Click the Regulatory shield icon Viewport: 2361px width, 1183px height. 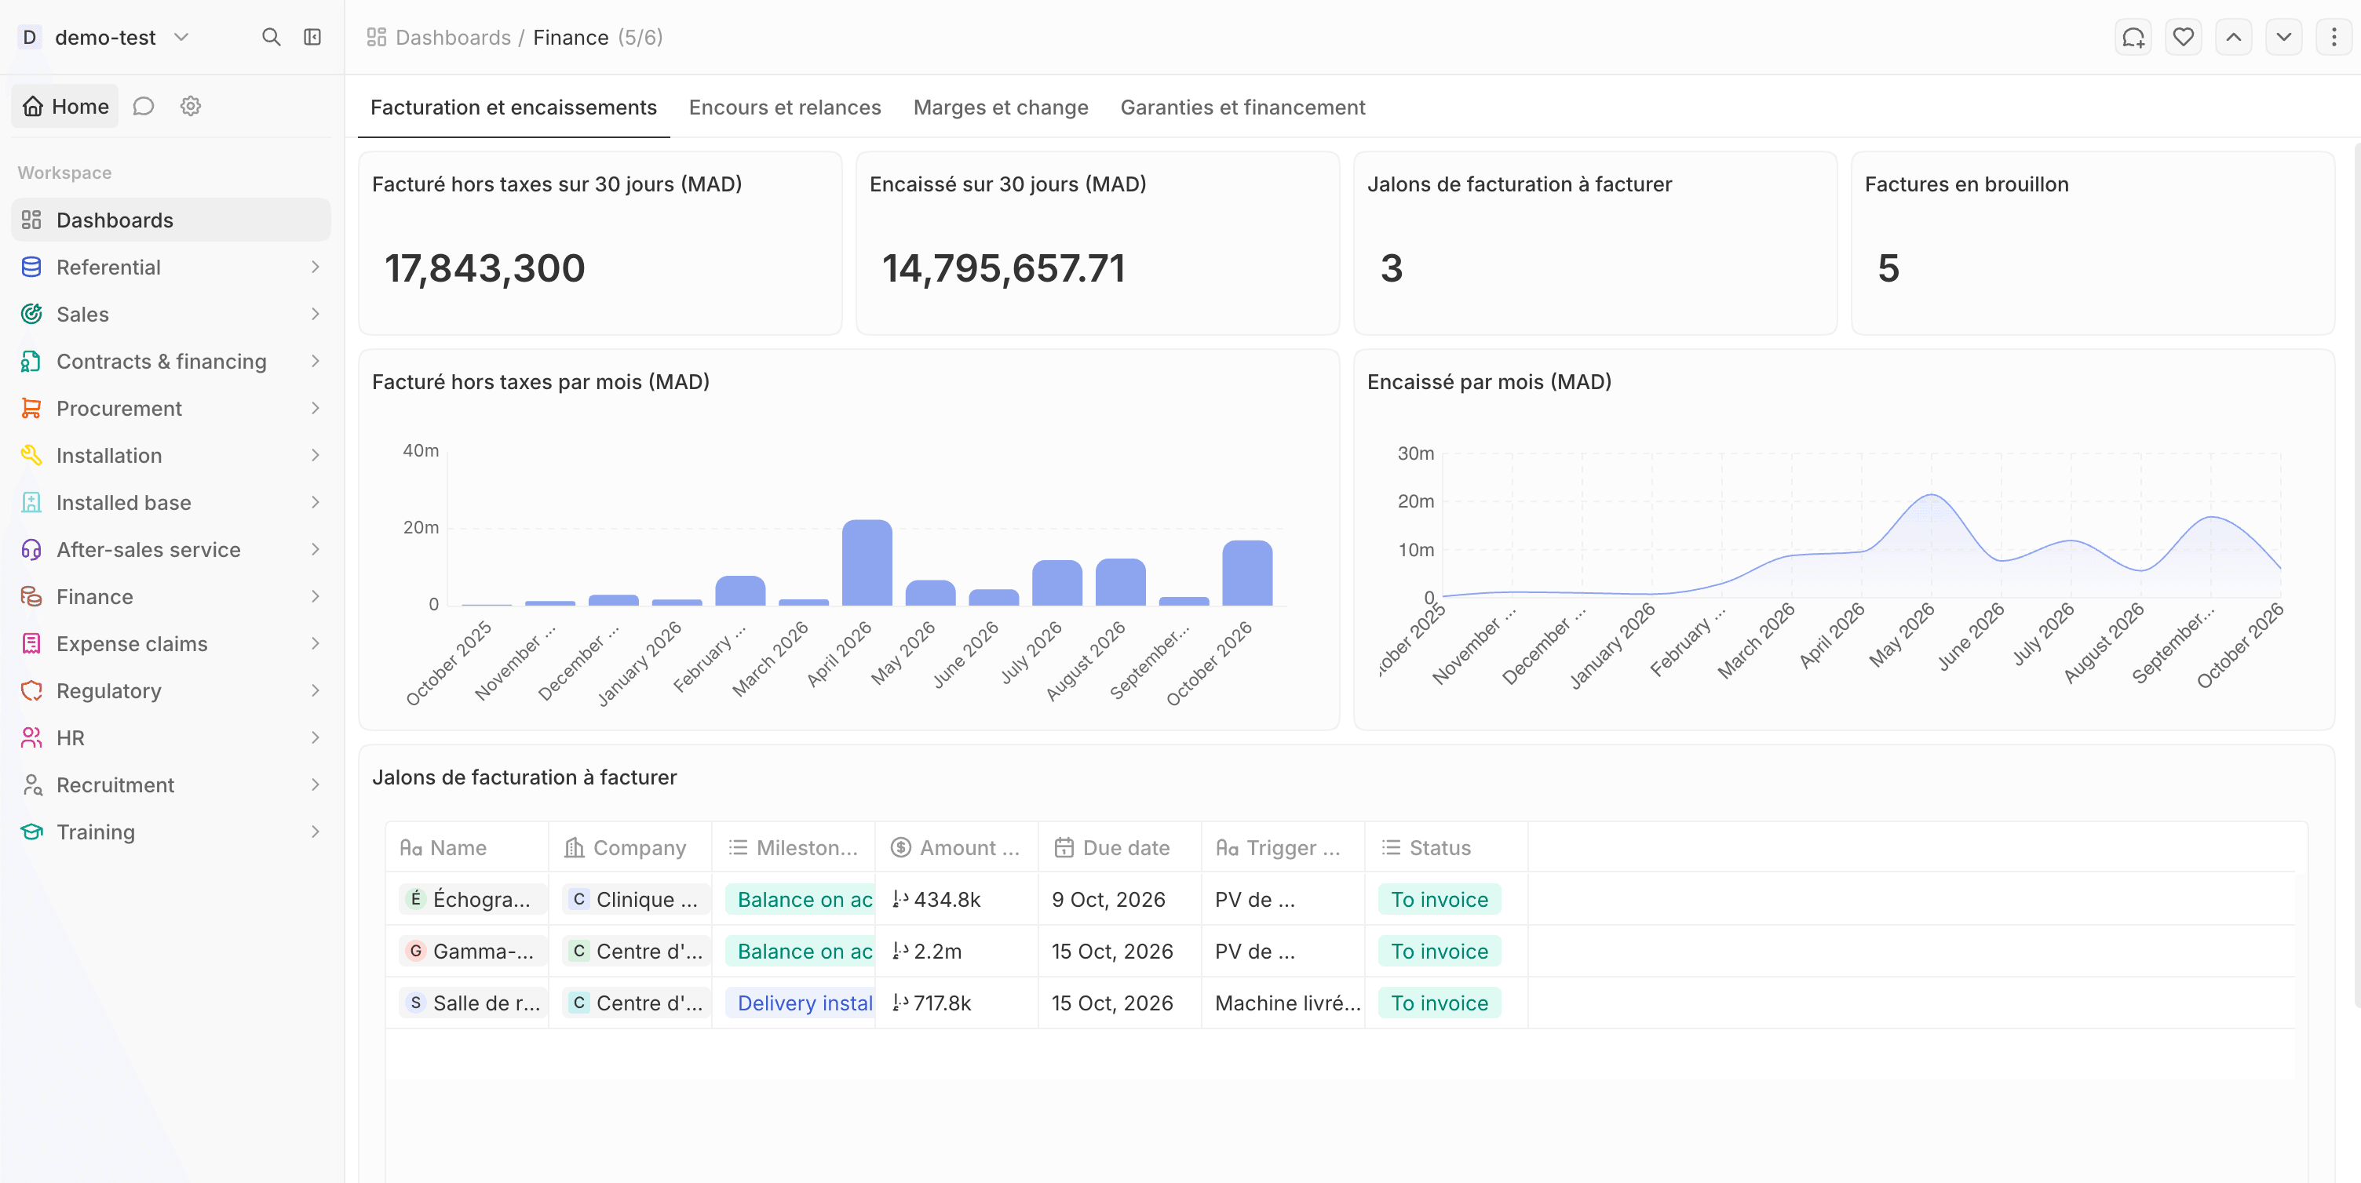coord(31,690)
